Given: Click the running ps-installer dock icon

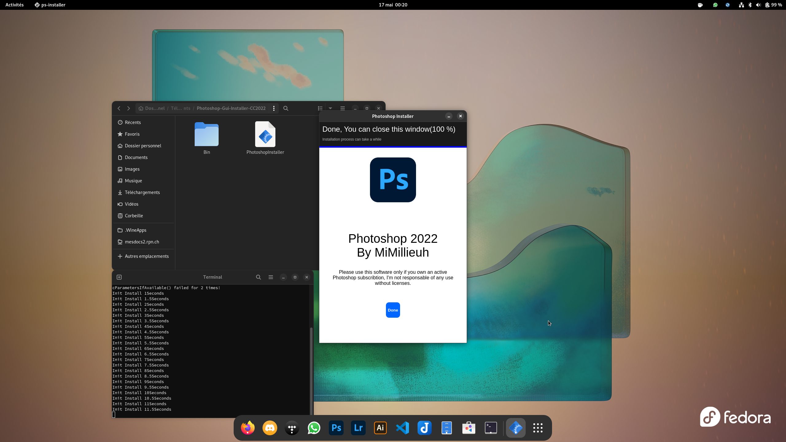Looking at the screenshot, I should [x=516, y=428].
